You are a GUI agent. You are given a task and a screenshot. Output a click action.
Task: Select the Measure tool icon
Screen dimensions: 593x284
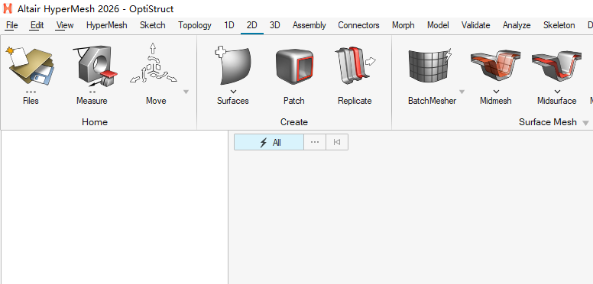[x=95, y=66]
